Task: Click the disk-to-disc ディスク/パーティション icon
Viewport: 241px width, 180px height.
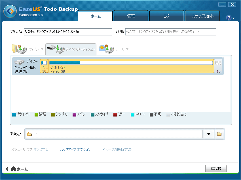Action: coord(56,49)
